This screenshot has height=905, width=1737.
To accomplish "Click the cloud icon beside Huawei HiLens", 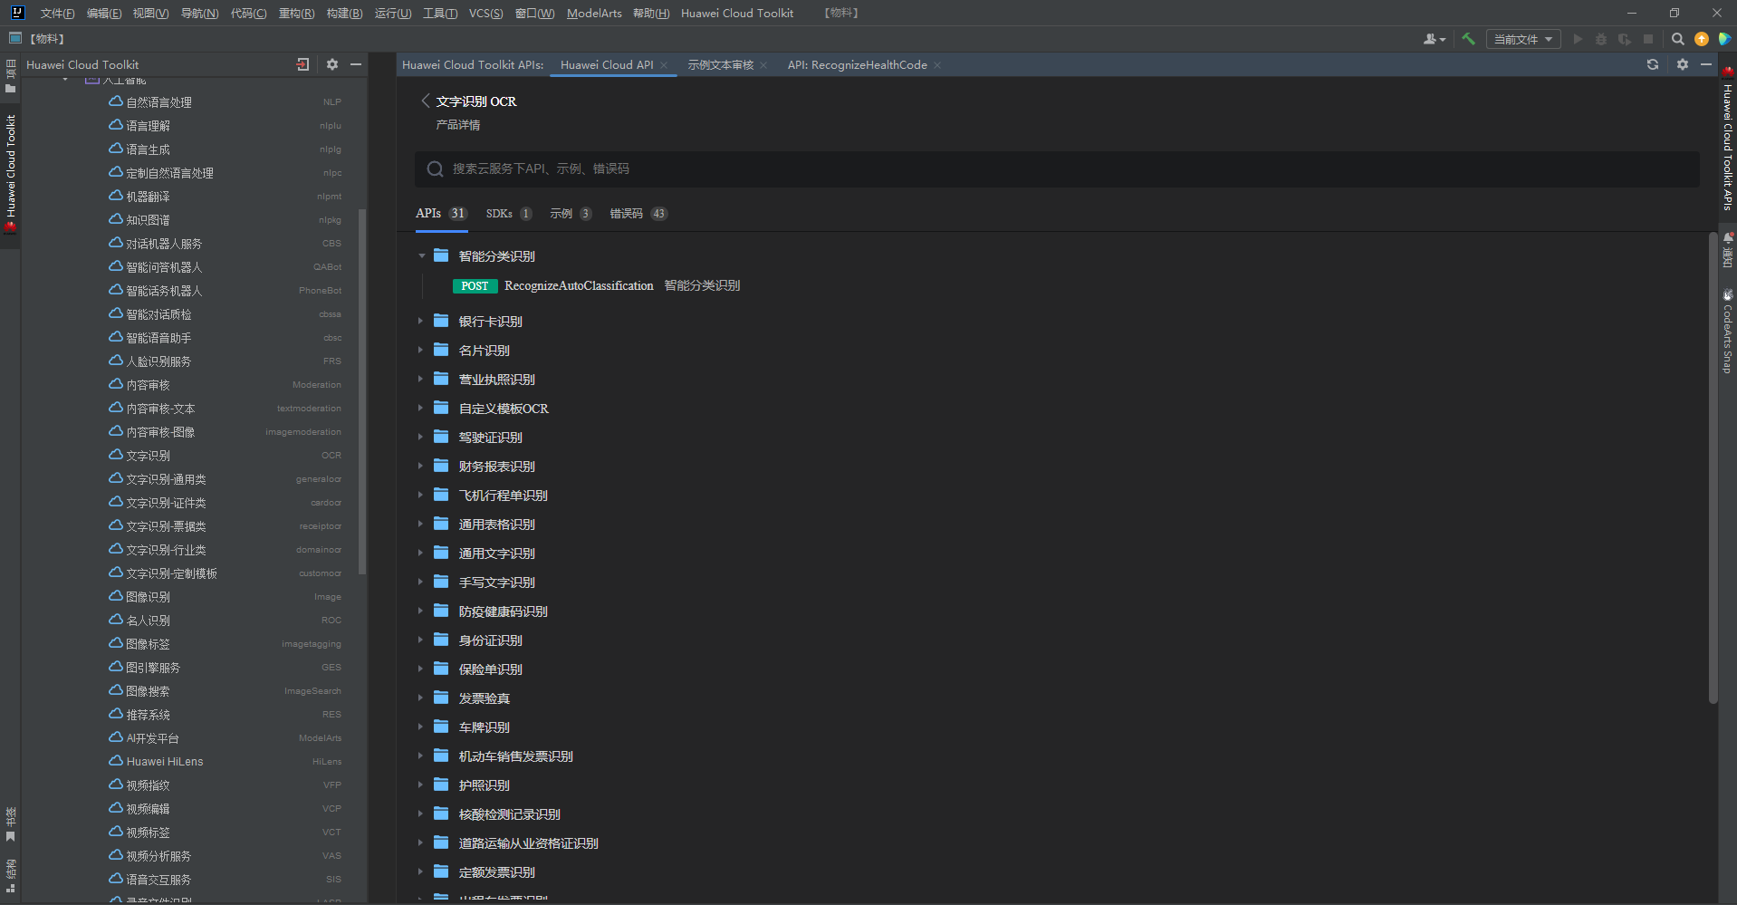I will click(116, 761).
